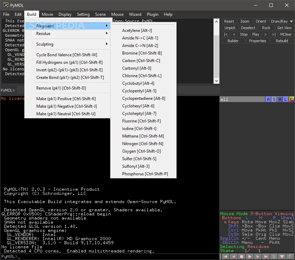
Task: Expand the Sculpting submenu
Action: 68,44
